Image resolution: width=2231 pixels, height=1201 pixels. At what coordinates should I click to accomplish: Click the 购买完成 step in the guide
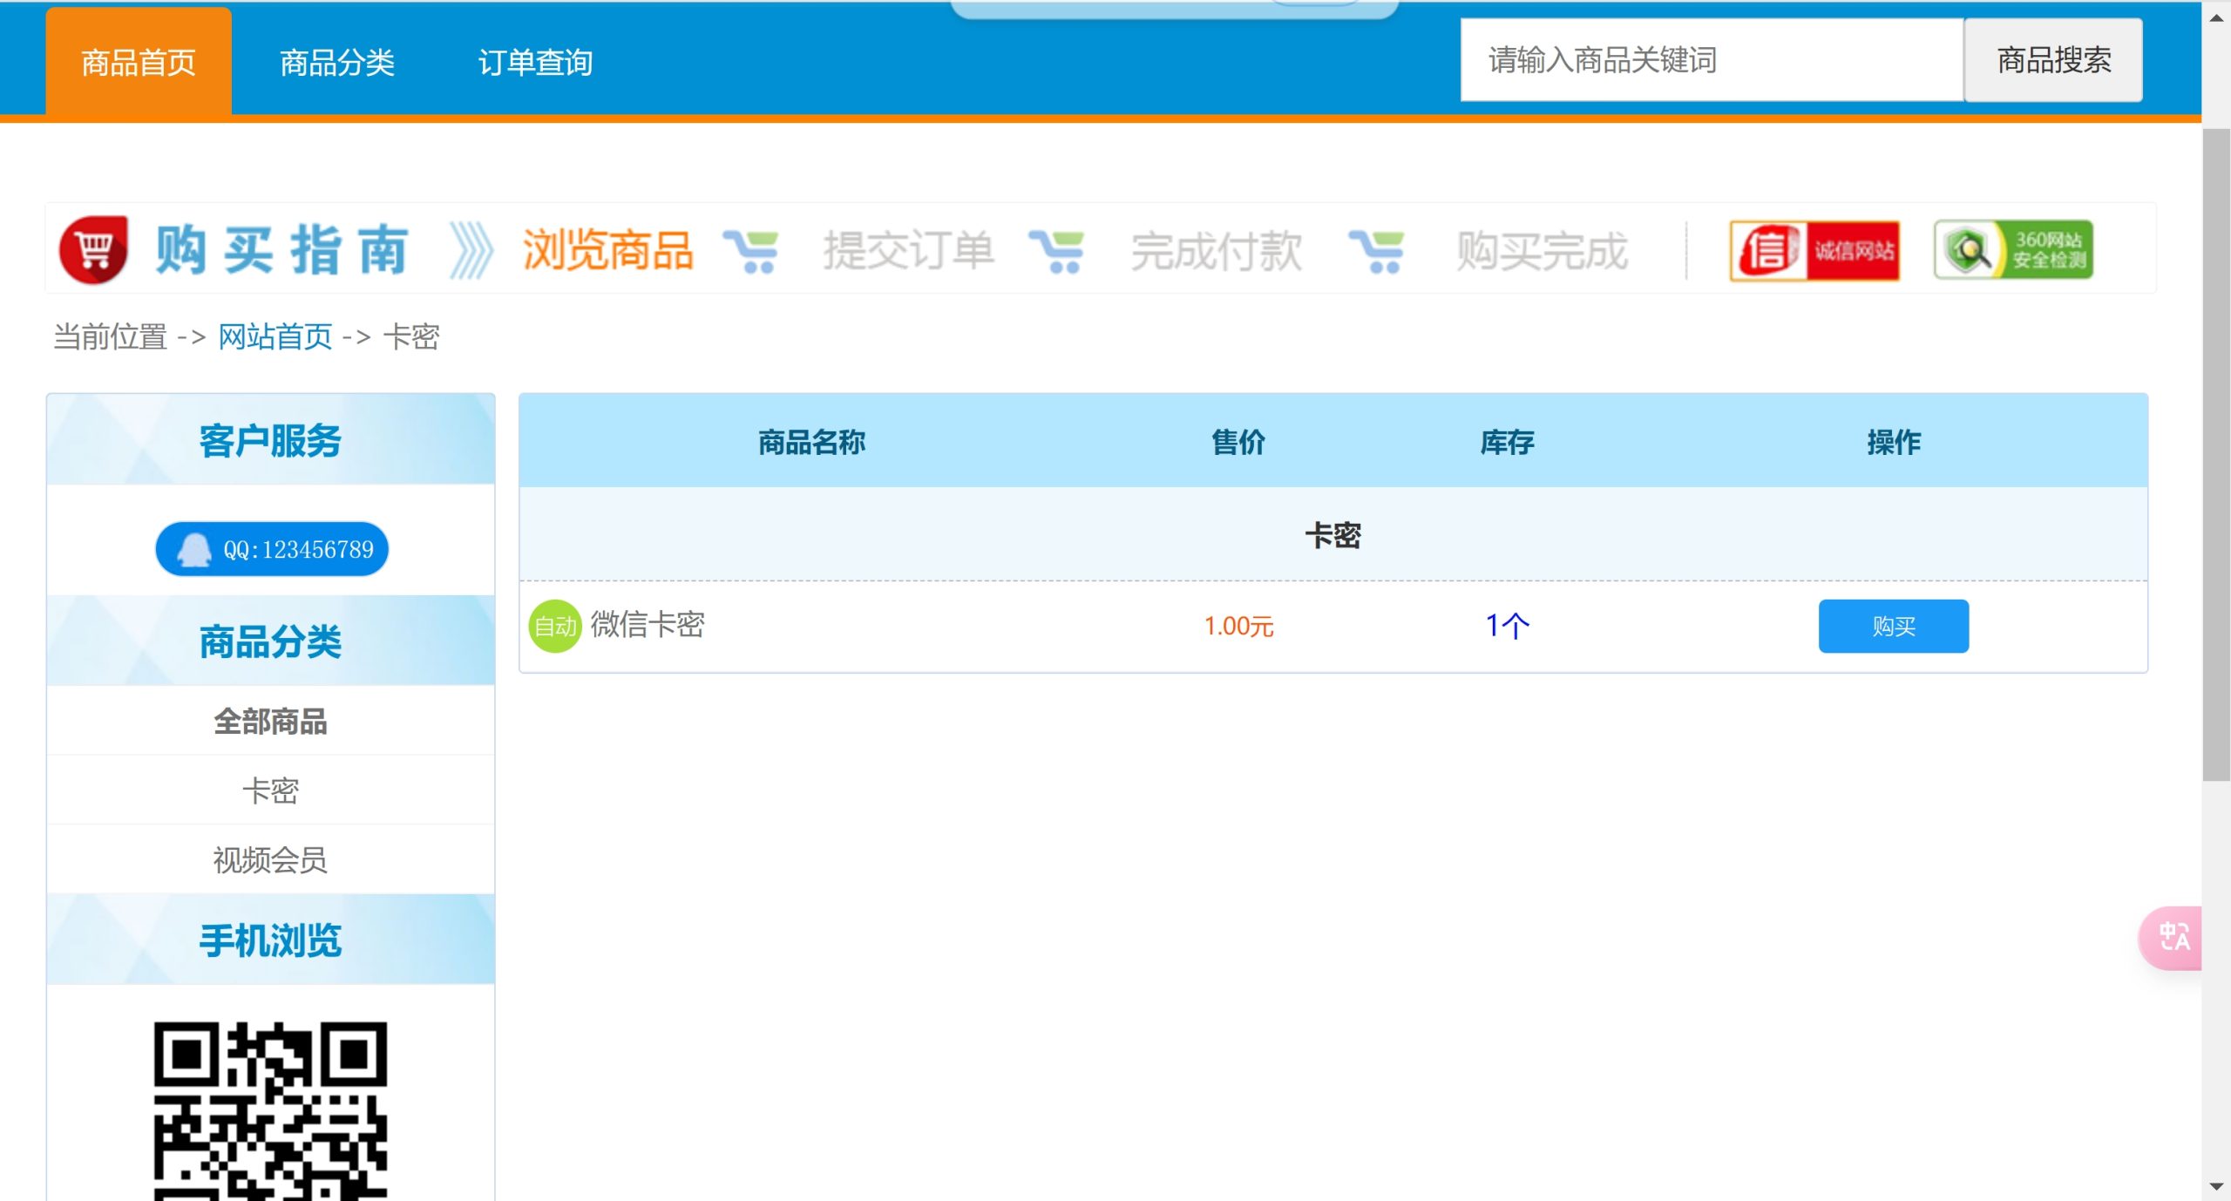point(1543,251)
